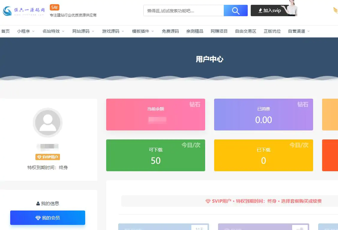Click the diamond icon in SVIP用户 badge
The image size is (338, 230).
[x=39, y=157]
